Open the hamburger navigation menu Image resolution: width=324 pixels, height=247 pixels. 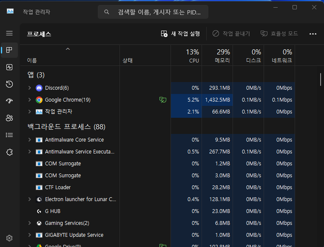click(x=9, y=33)
